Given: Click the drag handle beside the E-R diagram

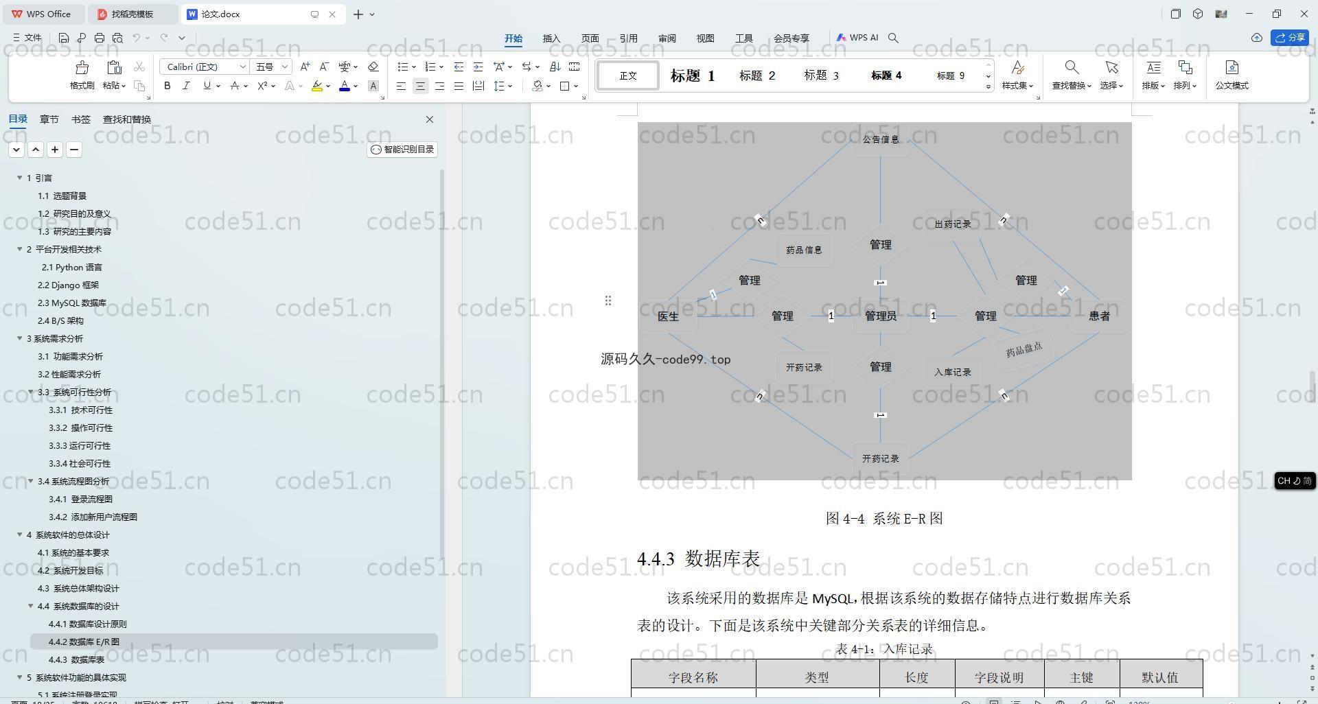Looking at the screenshot, I should tap(608, 301).
